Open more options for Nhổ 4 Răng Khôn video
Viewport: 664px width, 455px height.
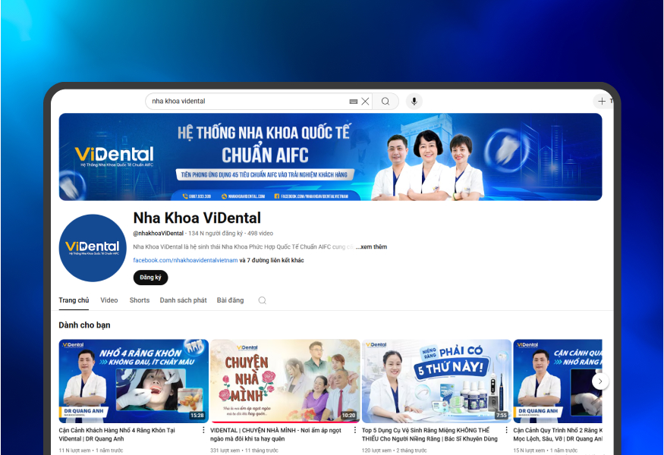click(x=203, y=430)
